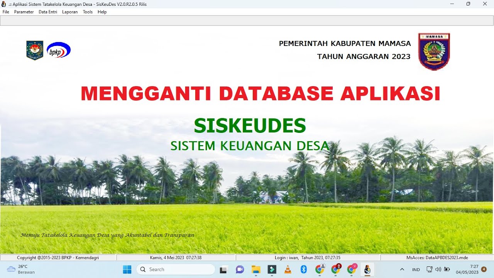This screenshot has height=278, width=494.
Task: Open the Bluetooth taskbar icon
Action: coord(304,270)
